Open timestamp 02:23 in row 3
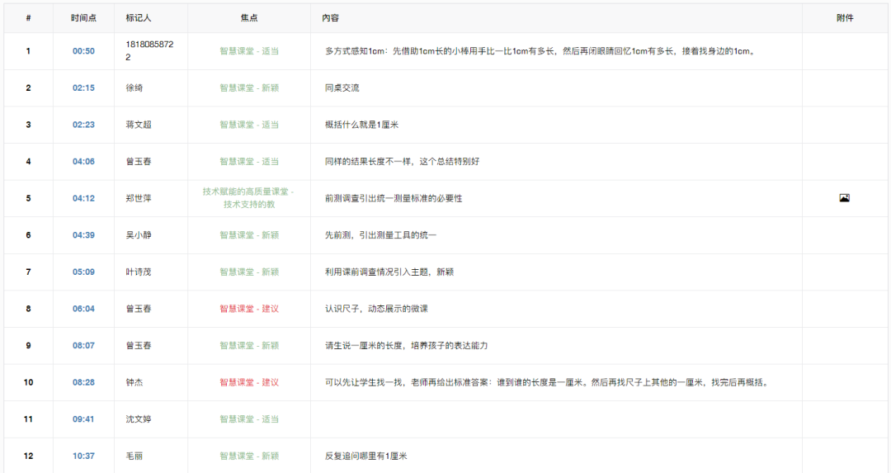Viewport: 891px width, 473px height. coord(83,125)
